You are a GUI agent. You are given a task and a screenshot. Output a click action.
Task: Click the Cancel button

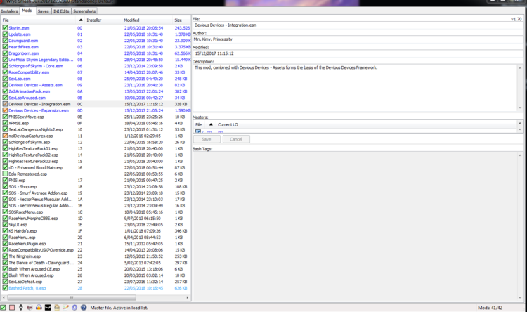[236, 139]
